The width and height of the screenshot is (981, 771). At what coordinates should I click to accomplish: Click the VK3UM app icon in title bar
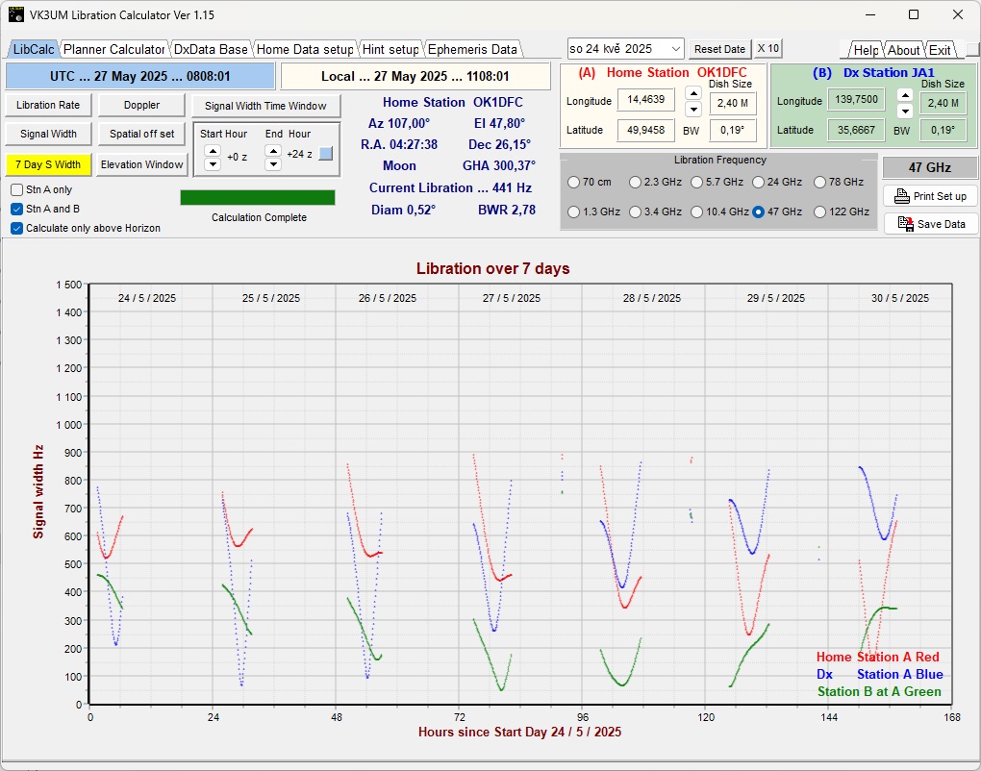click(15, 14)
